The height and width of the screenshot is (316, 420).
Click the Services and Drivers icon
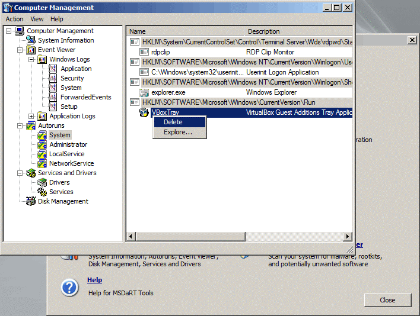click(x=31, y=173)
